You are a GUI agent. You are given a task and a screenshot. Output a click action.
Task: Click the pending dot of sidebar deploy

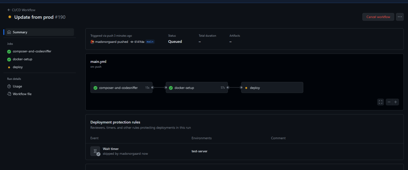click(x=9, y=67)
